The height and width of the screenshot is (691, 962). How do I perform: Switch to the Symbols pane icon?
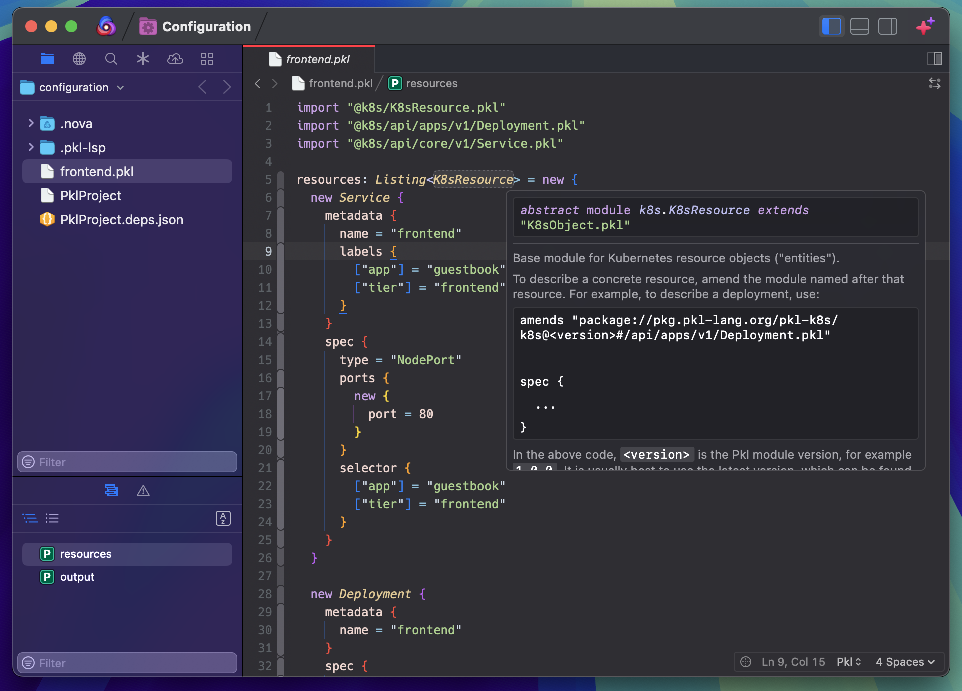click(x=111, y=490)
